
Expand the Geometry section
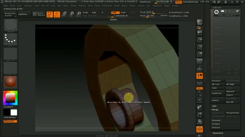tap(218, 133)
